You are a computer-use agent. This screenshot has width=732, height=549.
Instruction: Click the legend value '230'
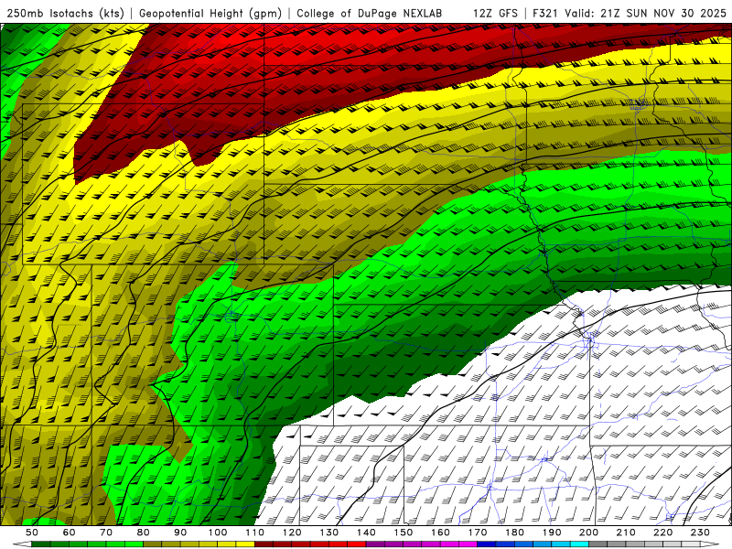(x=700, y=533)
